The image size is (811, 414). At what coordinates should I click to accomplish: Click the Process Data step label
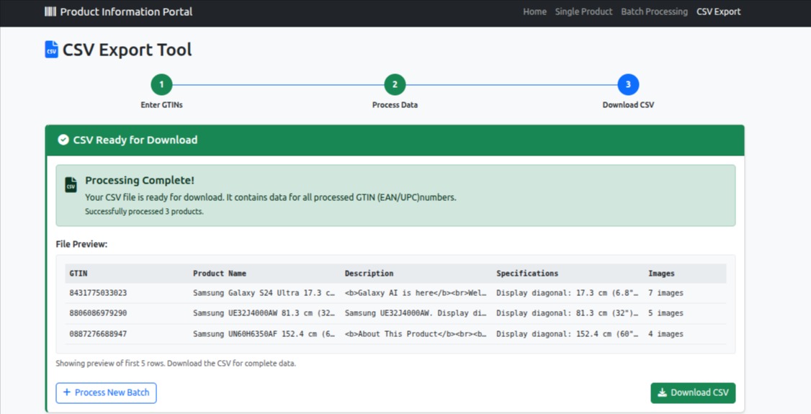pyautogui.click(x=395, y=105)
